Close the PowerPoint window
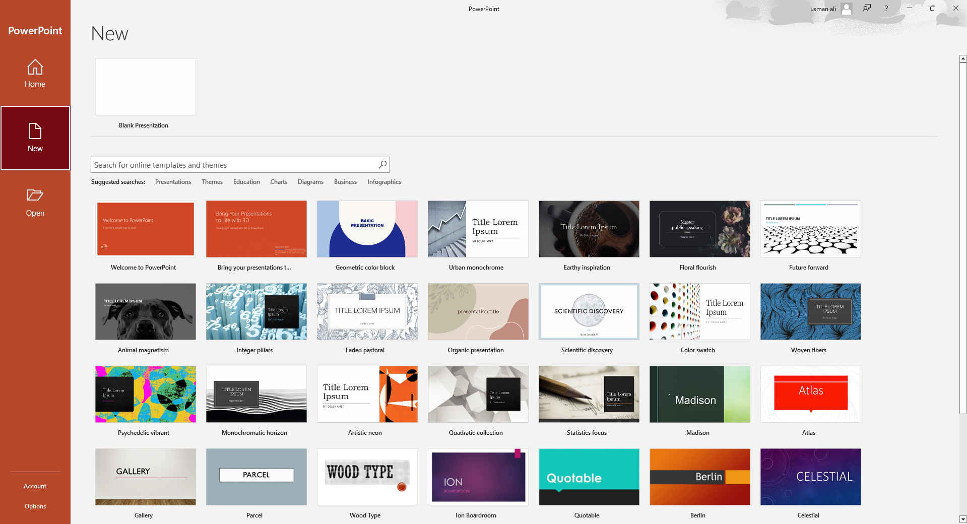Viewport: 967px width, 524px height. click(x=956, y=9)
